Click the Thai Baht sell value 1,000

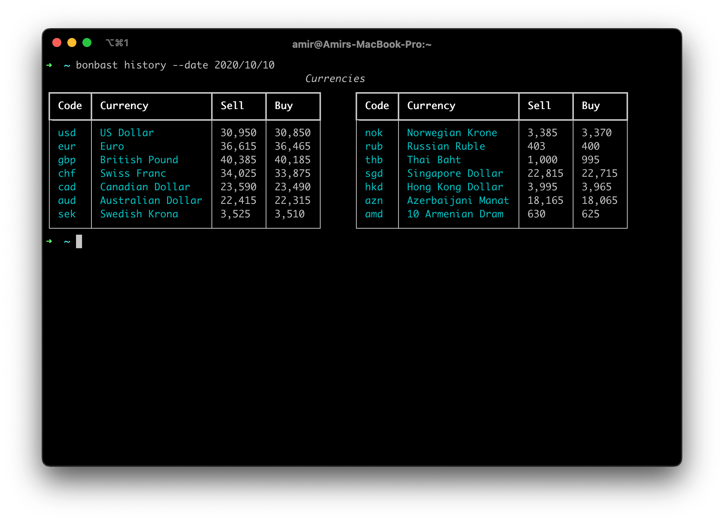[x=543, y=160]
